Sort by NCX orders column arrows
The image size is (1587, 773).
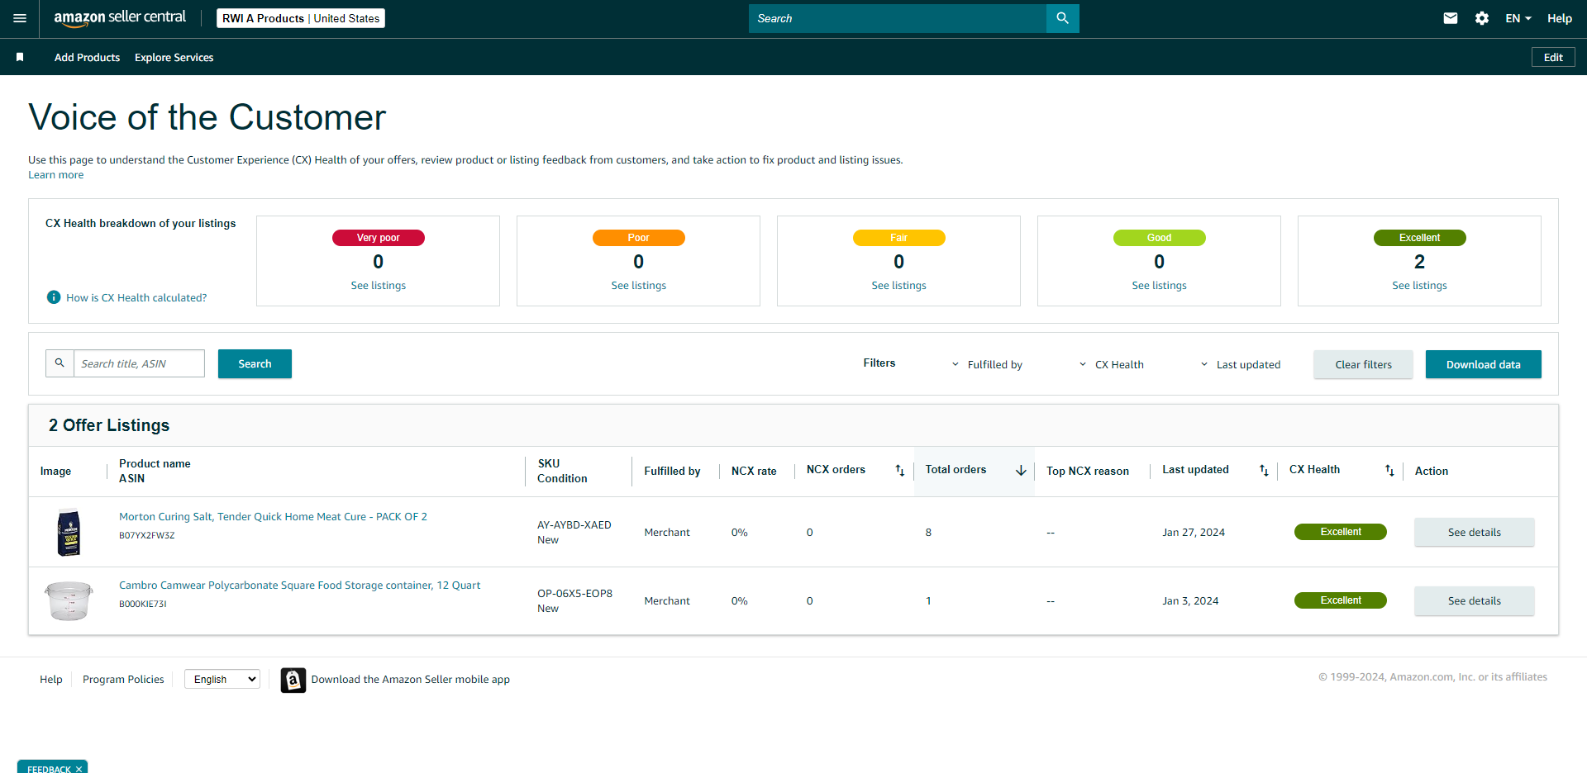tap(900, 471)
